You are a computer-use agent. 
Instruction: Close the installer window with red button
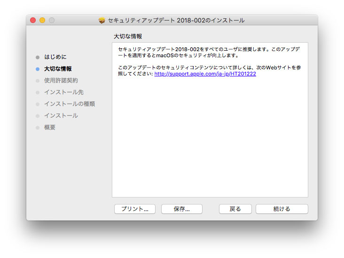pyautogui.click(x=33, y=20)
